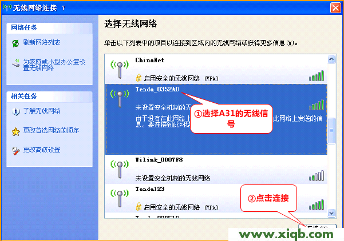Screen dimensions: 344x241
Task: Click the antenna icon of Wilink_0007F8
Action: tap(120, 169)
